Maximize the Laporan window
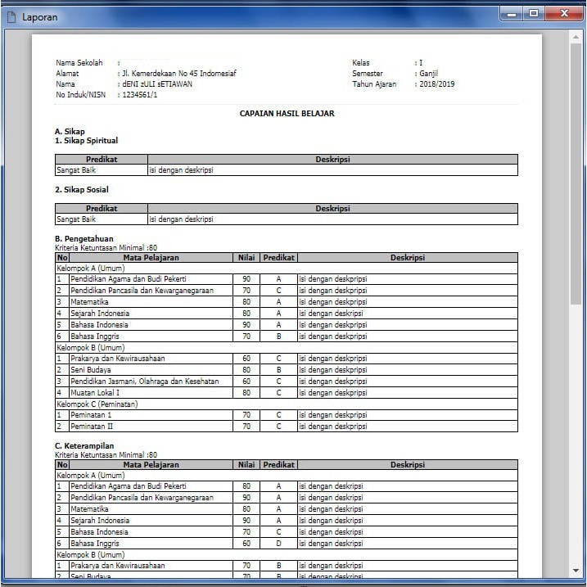 534,14
